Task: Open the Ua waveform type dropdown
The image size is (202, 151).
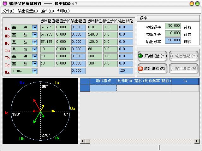Action: [34, 28]
